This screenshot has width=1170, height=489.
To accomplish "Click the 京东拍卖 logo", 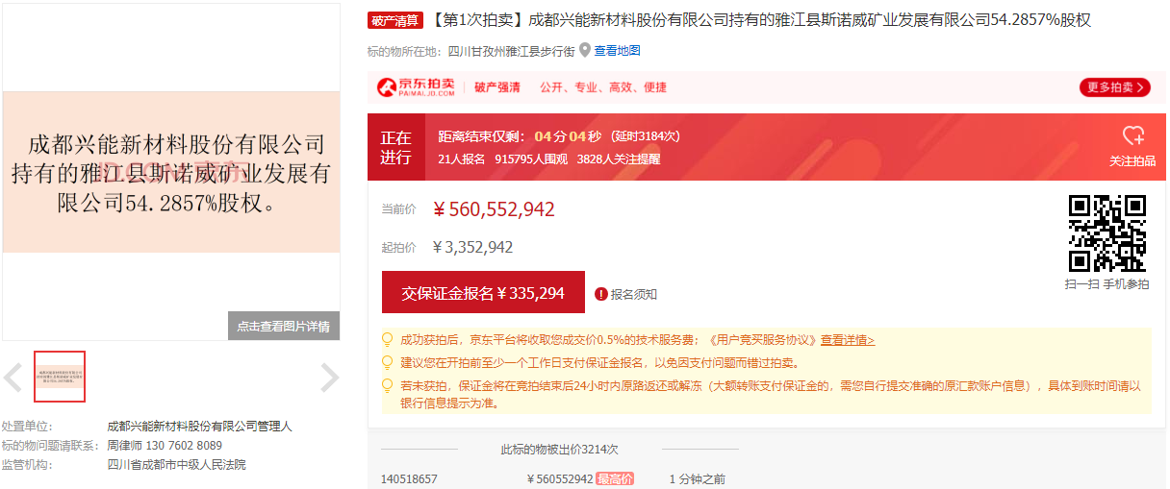I will (416, 87).
